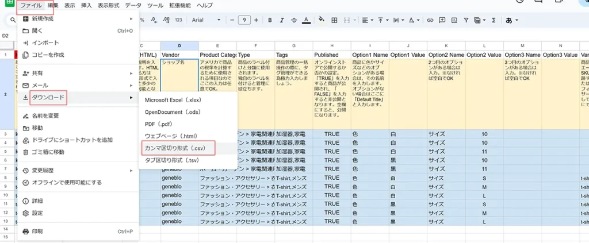Download as ウェブページ (.html)
The height and width of the screenshot is (243, 589).
tap(188, 136)
